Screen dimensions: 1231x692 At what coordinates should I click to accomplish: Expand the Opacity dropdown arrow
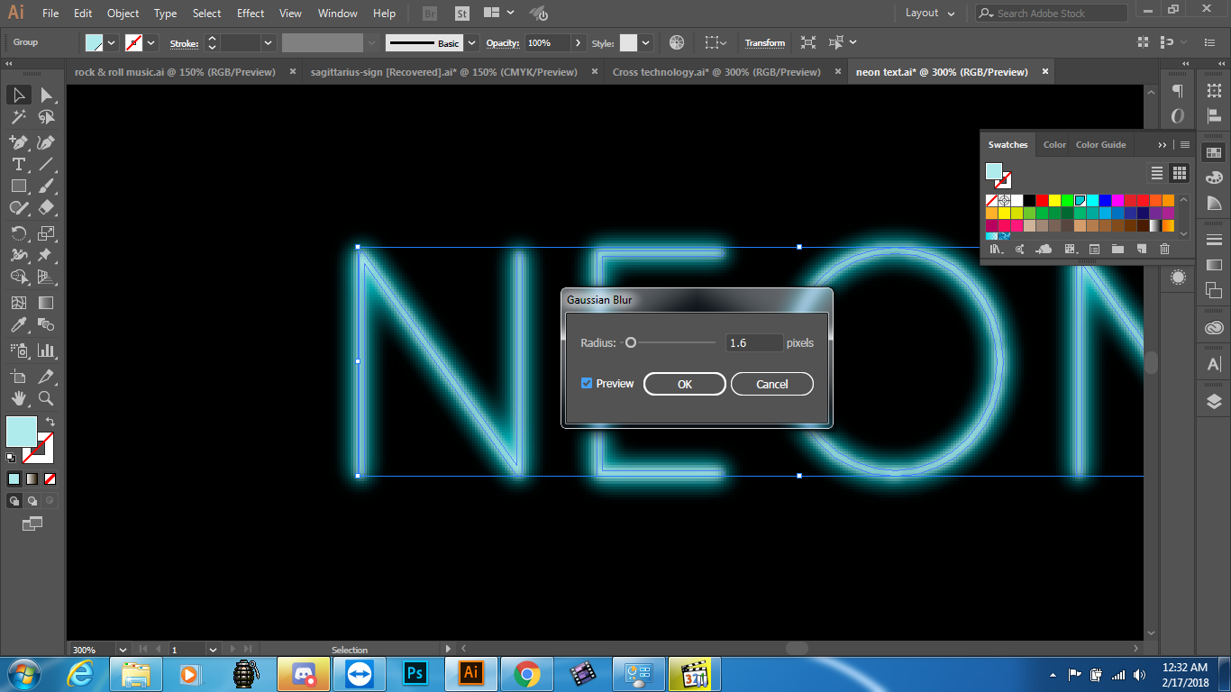pyautogui.click(x=577, y=43)
